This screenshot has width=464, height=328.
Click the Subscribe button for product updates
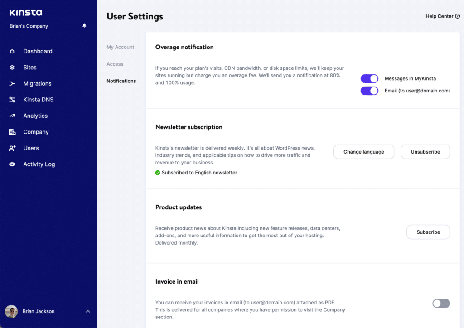point(428,232)
